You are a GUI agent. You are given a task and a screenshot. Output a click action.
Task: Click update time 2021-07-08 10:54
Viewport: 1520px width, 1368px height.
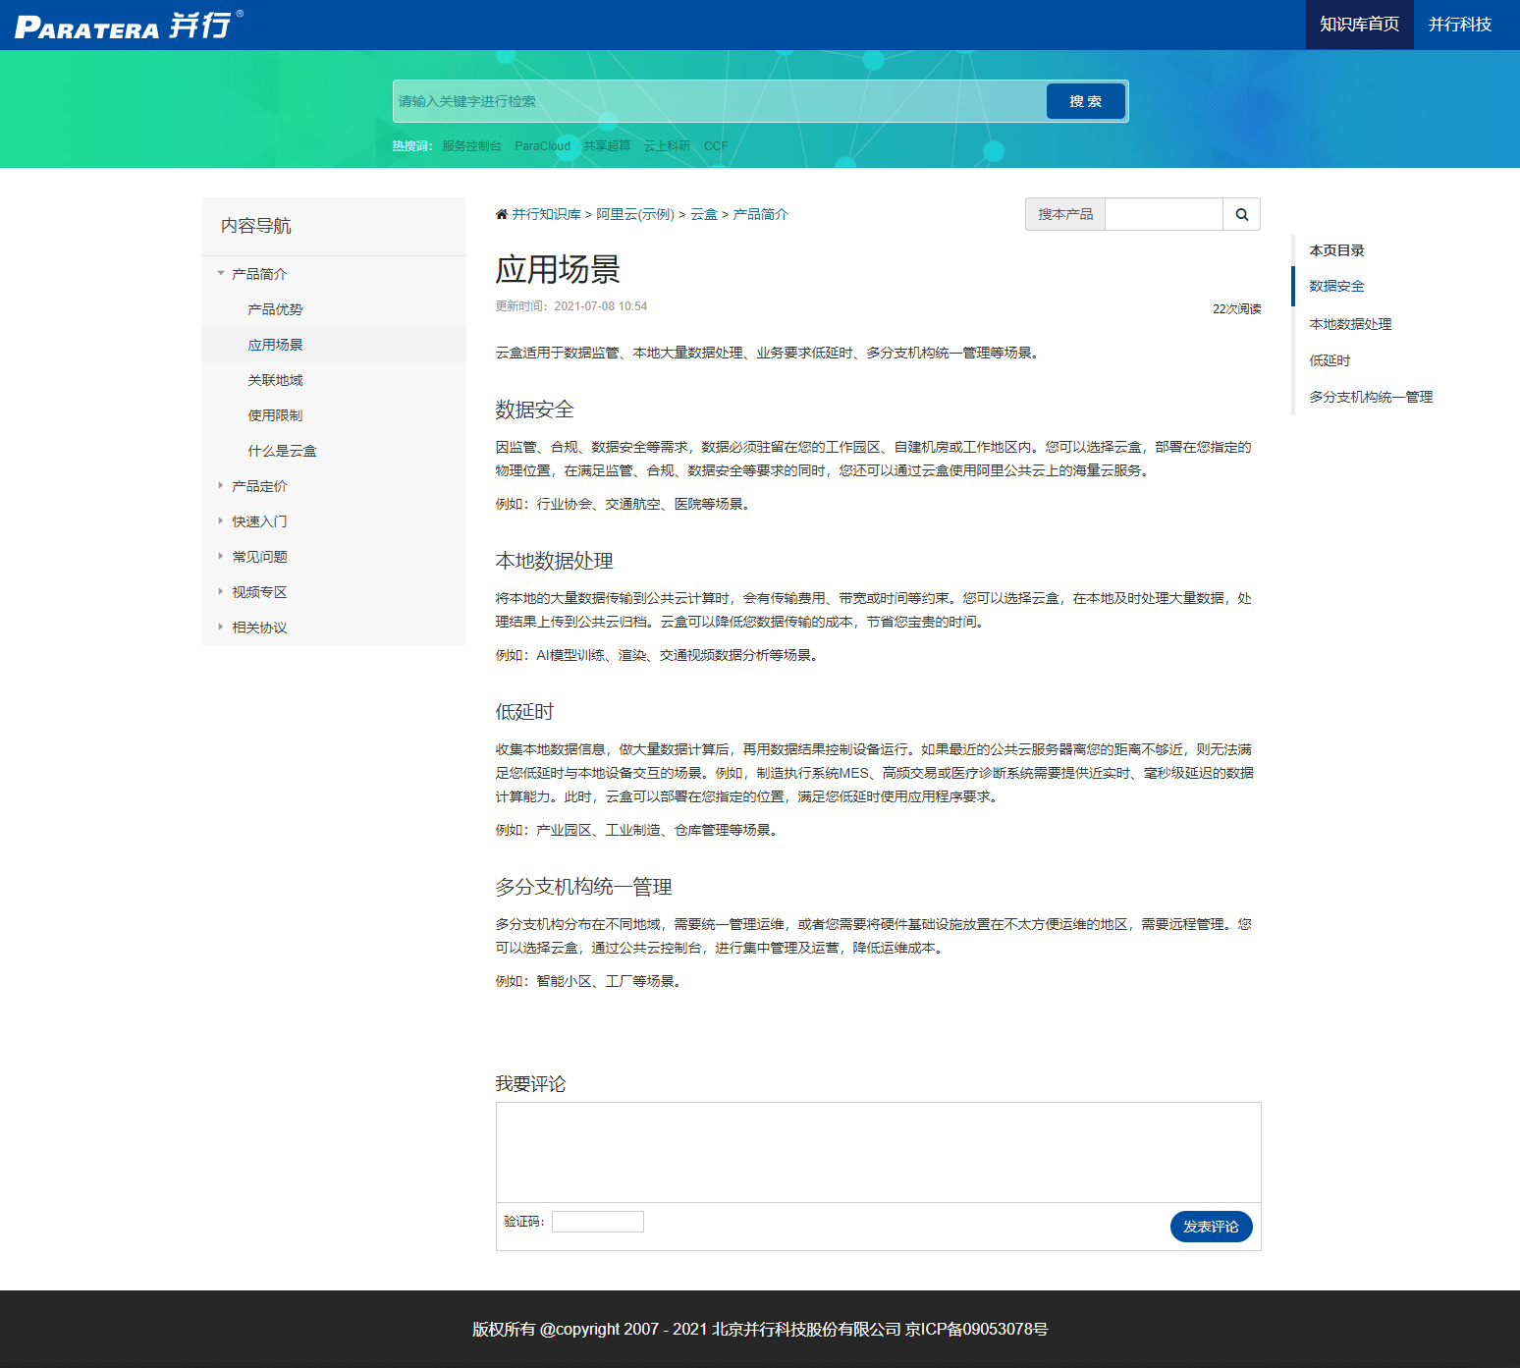[x=600, y=306]
